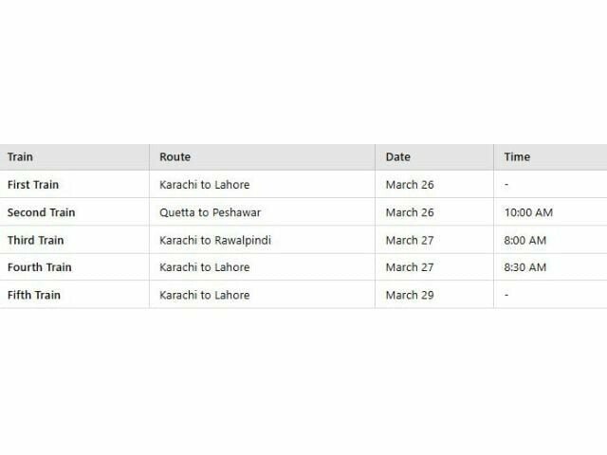Select the Fifth Train row label
This screenshot has height=455, width=607.
tap(34, 295)
